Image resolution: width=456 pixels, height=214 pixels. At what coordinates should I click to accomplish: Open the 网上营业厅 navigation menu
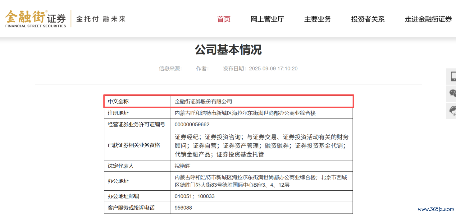pyautogui.click(x=267, y=19)
